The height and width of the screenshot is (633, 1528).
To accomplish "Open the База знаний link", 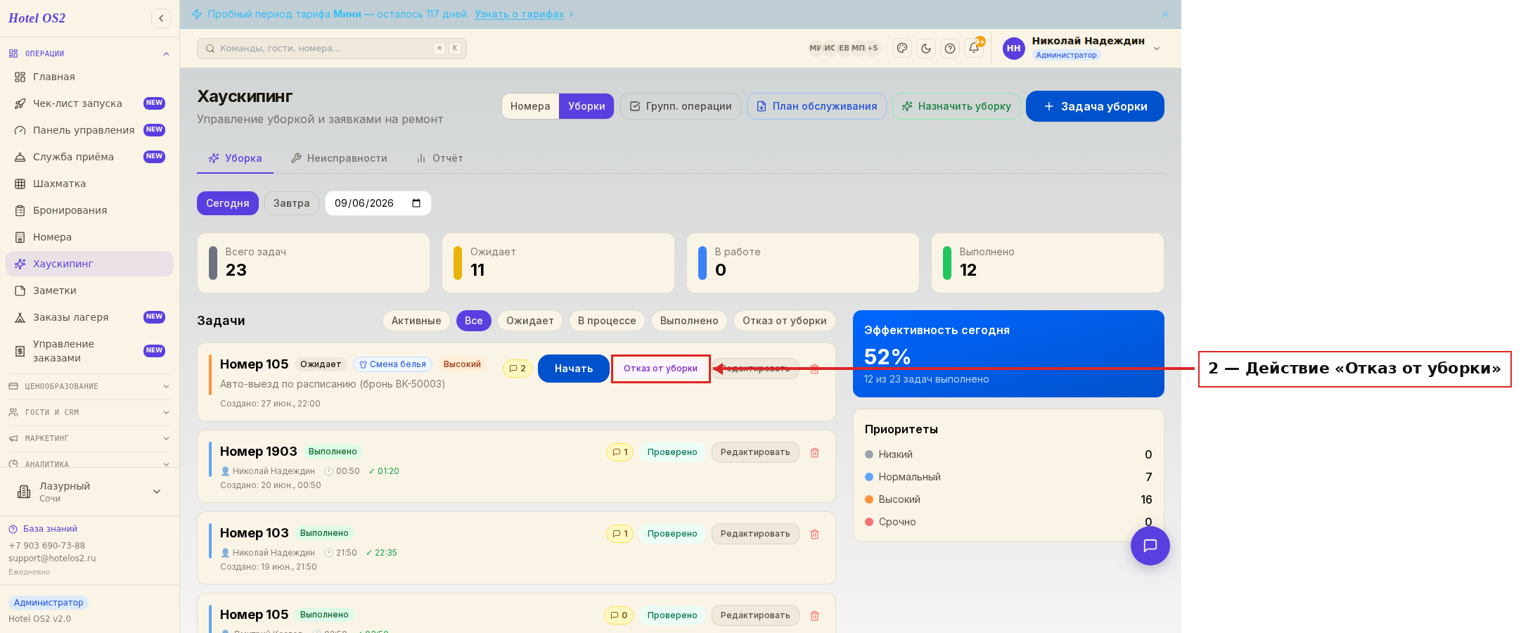I will tap(43, 529).
